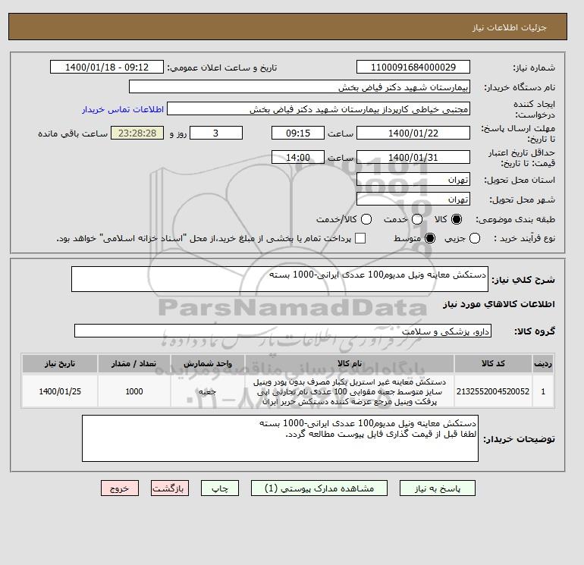Click پاسخ به نیاز button
The width and height of the screenshot is (584, 565).
click(438, 488)
